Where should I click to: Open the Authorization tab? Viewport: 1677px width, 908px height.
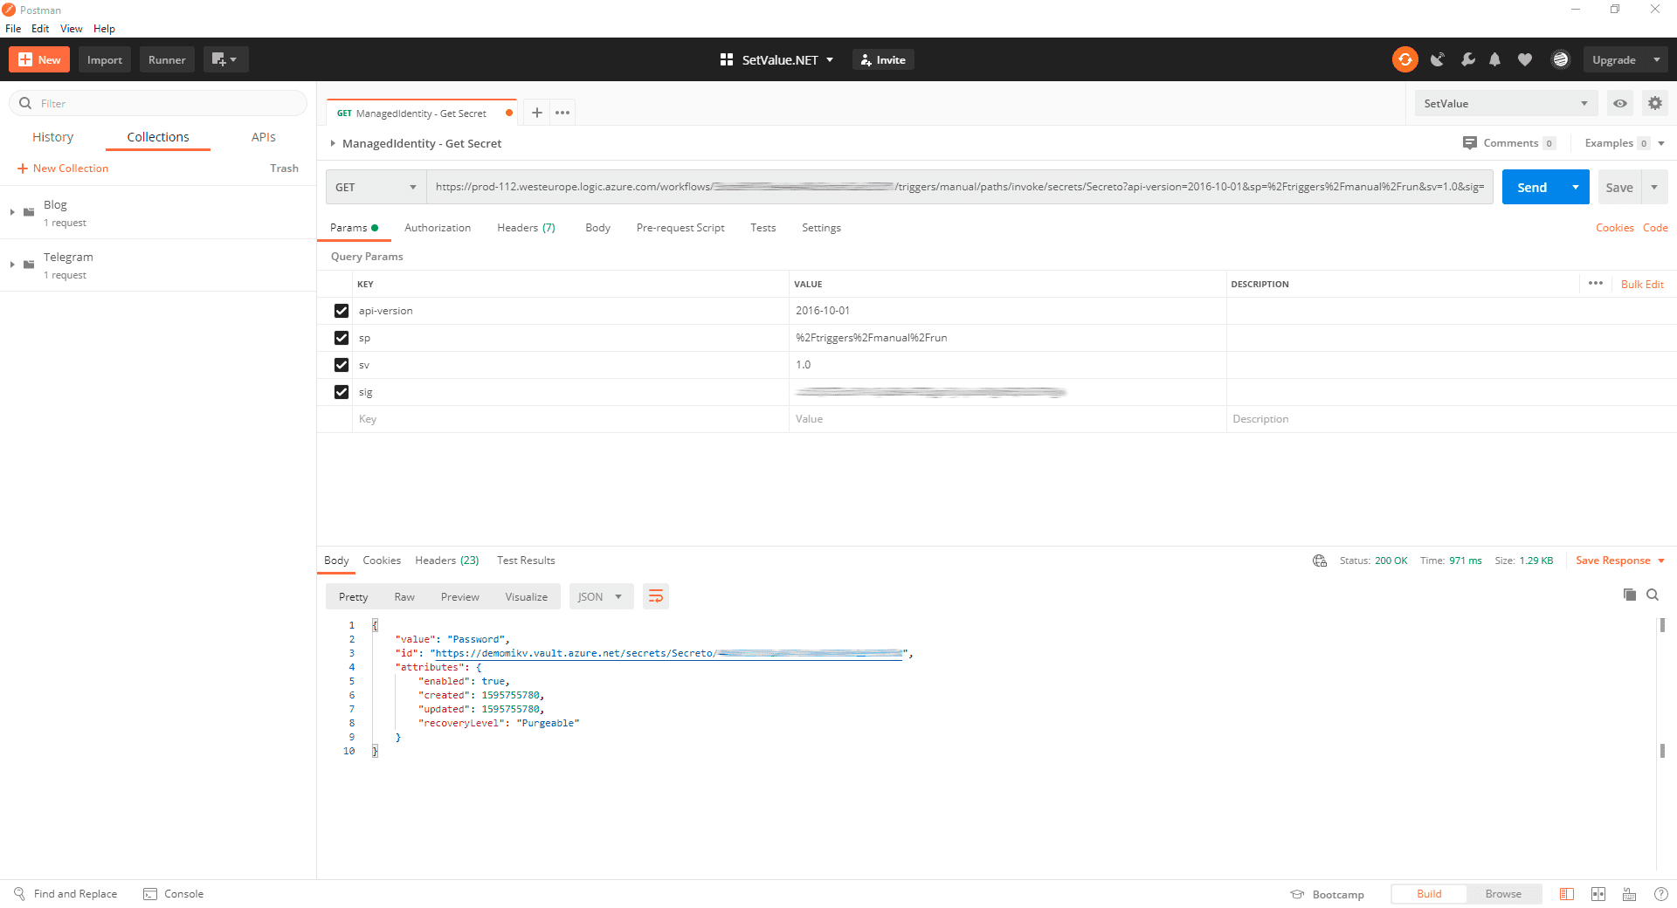pos(438,228)
